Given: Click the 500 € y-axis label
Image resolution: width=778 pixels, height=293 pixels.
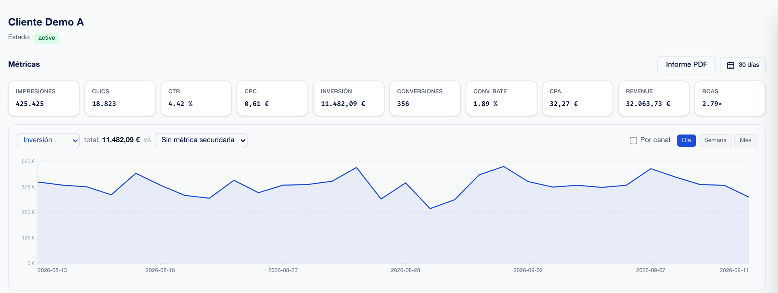Looking at the screenshot, I should point(28,162).
